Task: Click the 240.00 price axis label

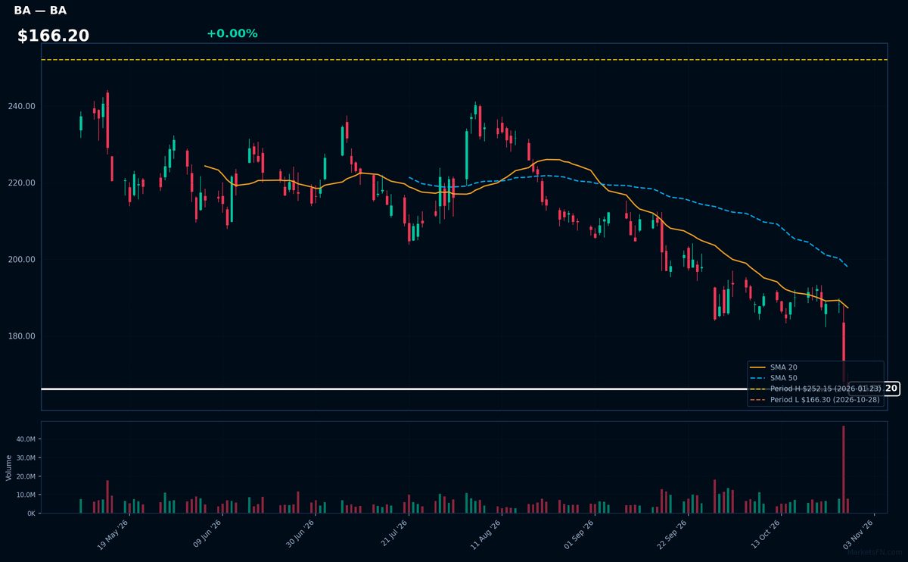Action: (x=22, y=106)
